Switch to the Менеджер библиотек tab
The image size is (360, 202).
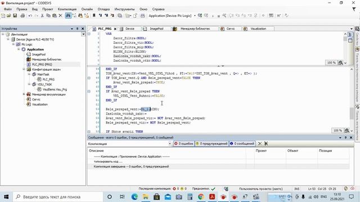(195, 29)
